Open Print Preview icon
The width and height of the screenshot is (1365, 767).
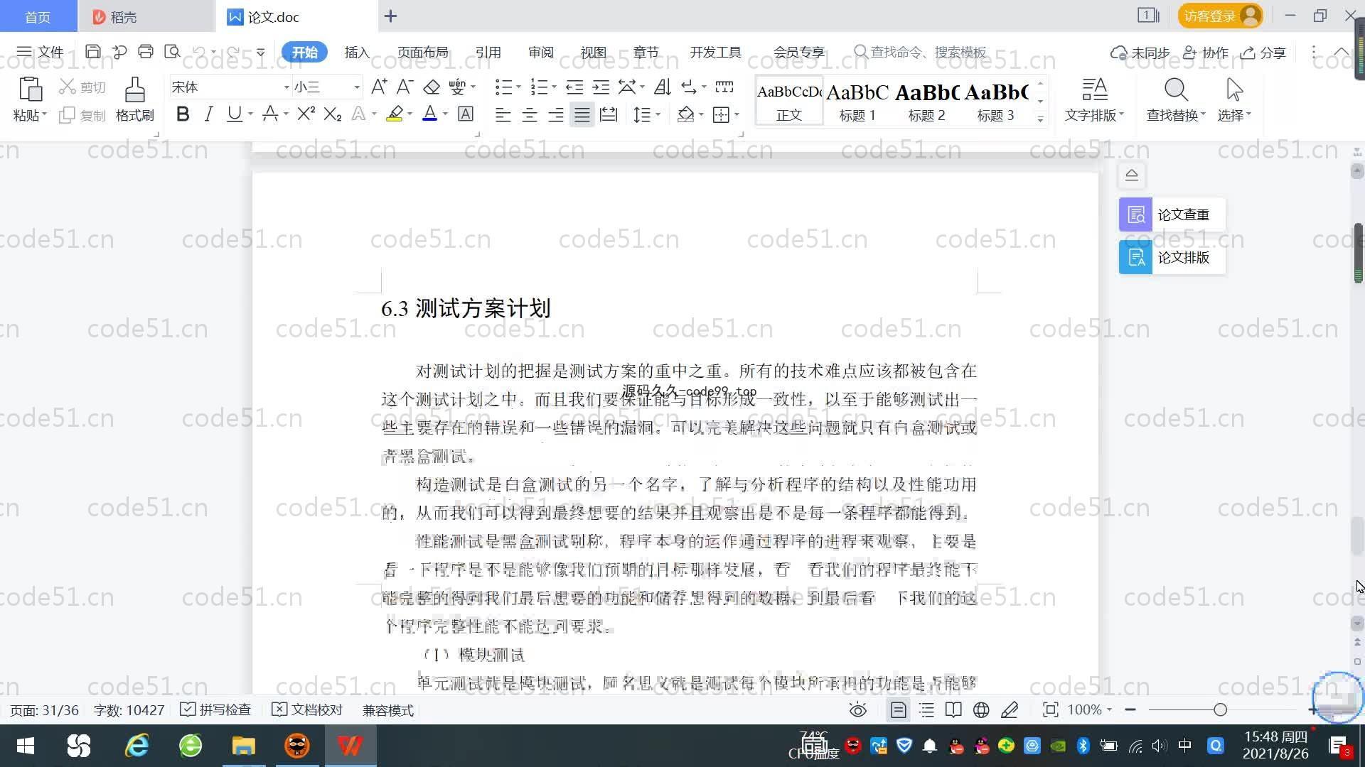point(172,52)
